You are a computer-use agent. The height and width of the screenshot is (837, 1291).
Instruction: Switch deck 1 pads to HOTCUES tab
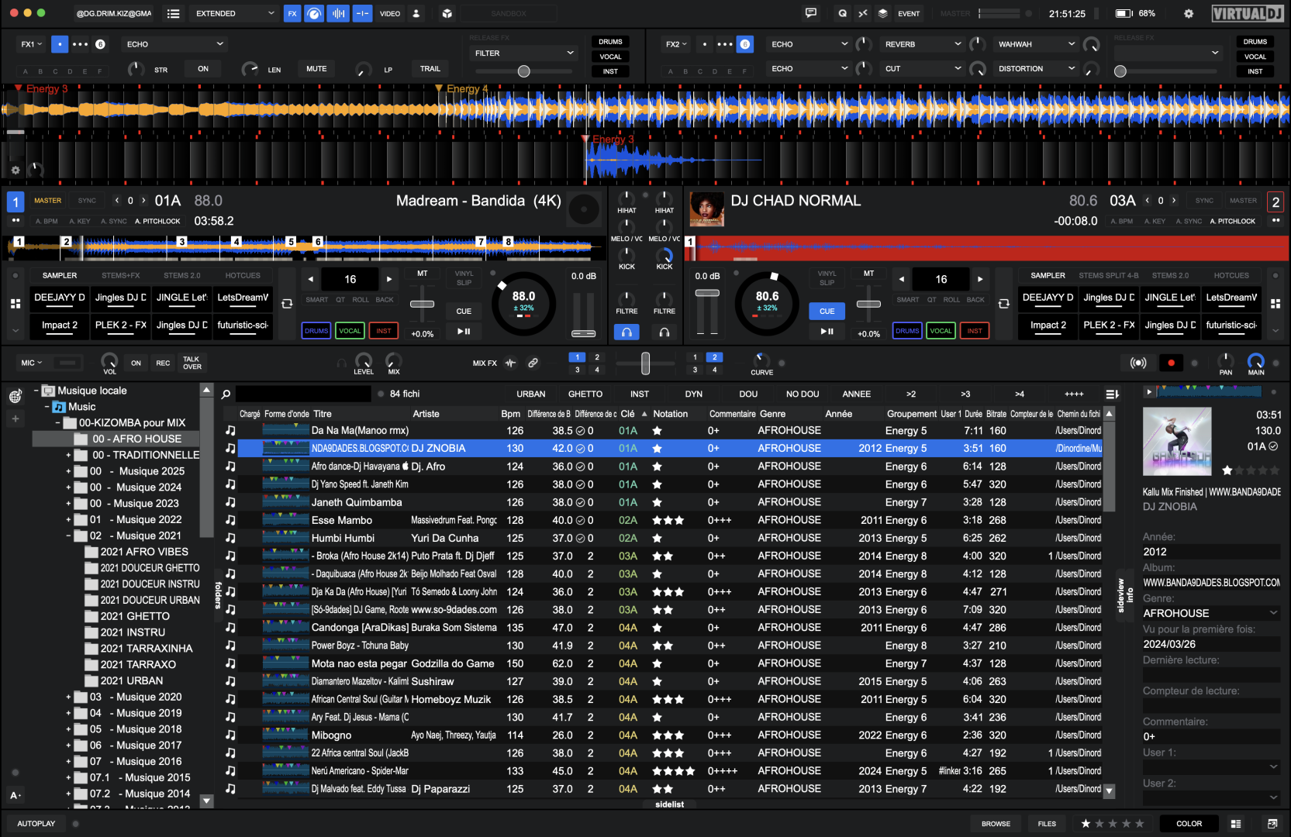click(243, 276)
